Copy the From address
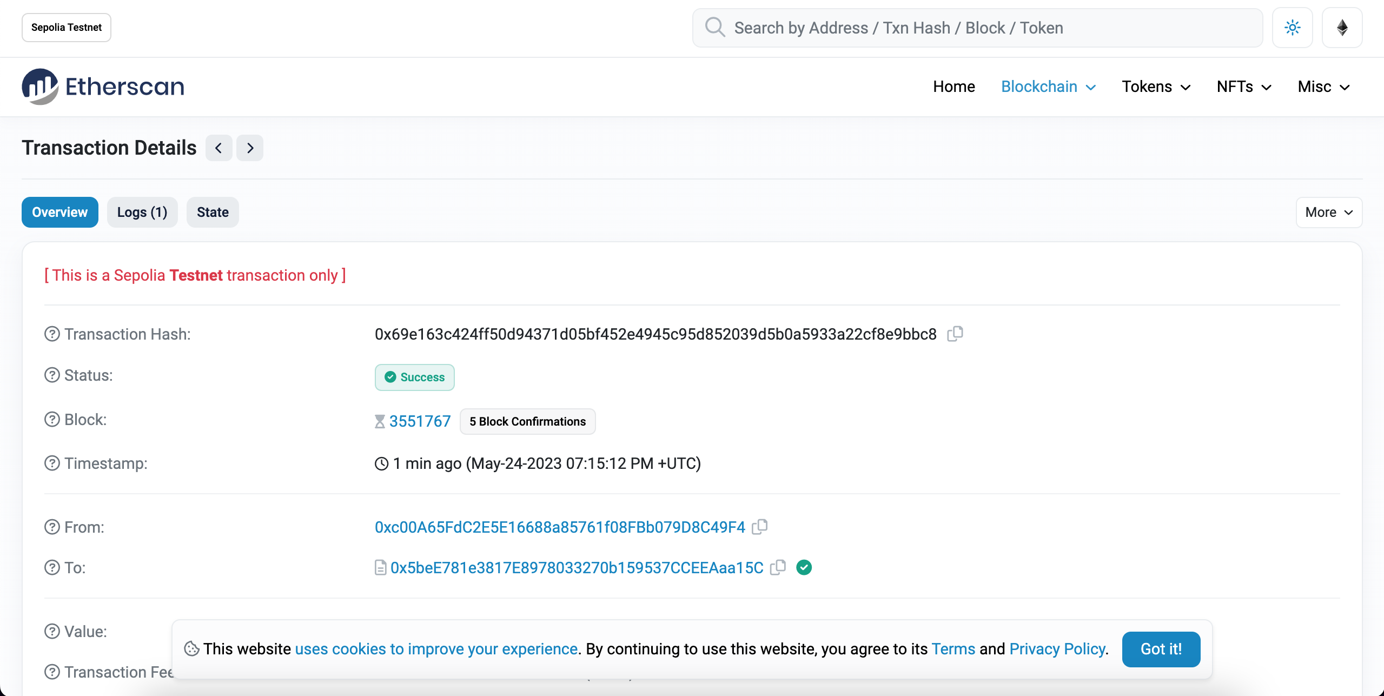Viewport: 1384px width, 696px height. (x=759, y=527)
